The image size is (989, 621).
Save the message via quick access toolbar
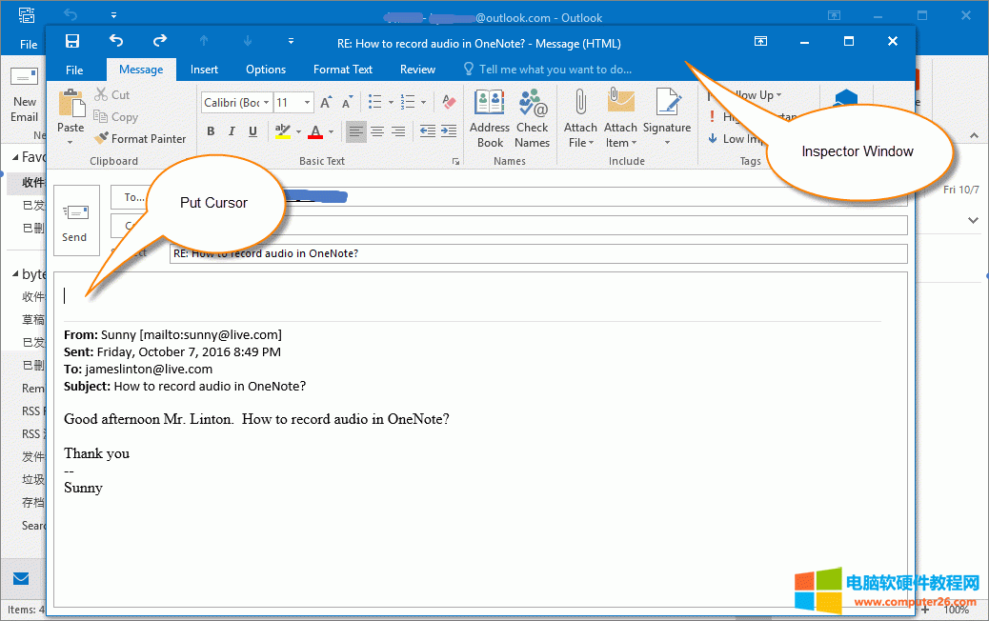(71, 41)
